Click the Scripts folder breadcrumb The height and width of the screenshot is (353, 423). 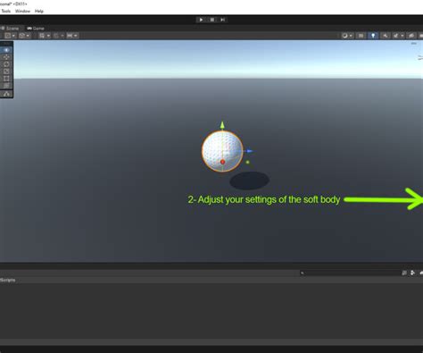[x=8, y=280]
